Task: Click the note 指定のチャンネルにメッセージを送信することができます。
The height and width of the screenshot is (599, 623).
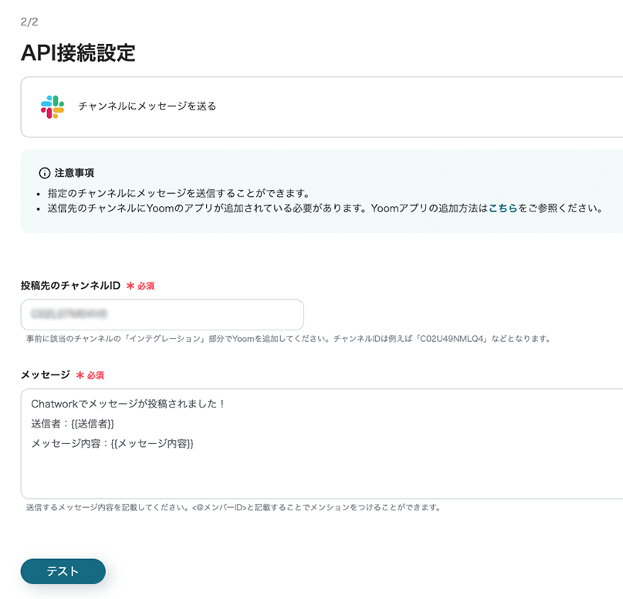Action: point(179,194)
